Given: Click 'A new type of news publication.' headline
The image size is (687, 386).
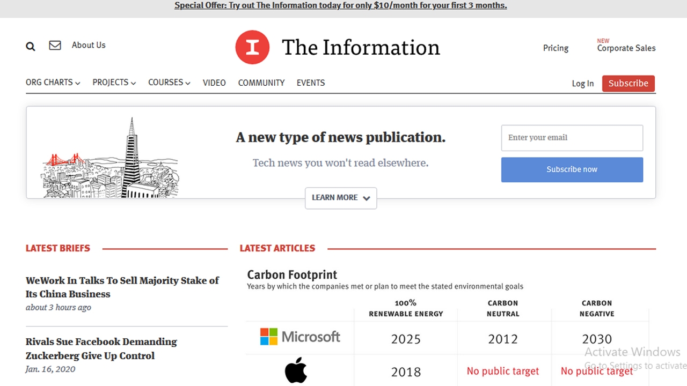Looking at the screenshot, I should (x=341, y=138).
